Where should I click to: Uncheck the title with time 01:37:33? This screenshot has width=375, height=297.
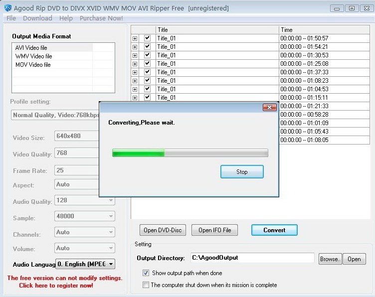tap(147, 72)
